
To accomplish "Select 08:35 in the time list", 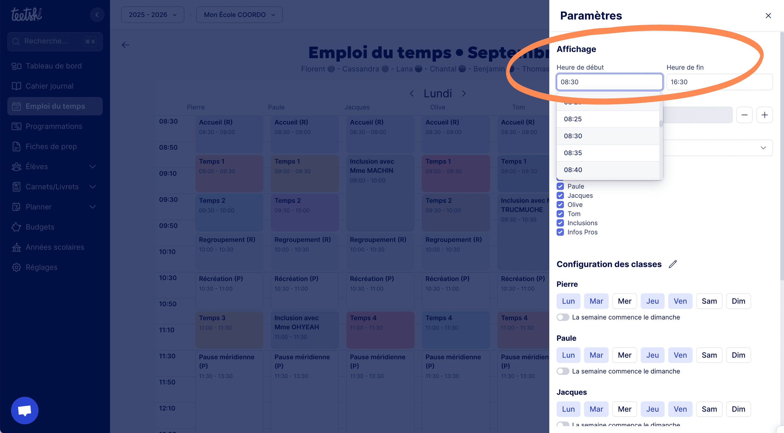I will pyautogui.click(x=608, y=153).
